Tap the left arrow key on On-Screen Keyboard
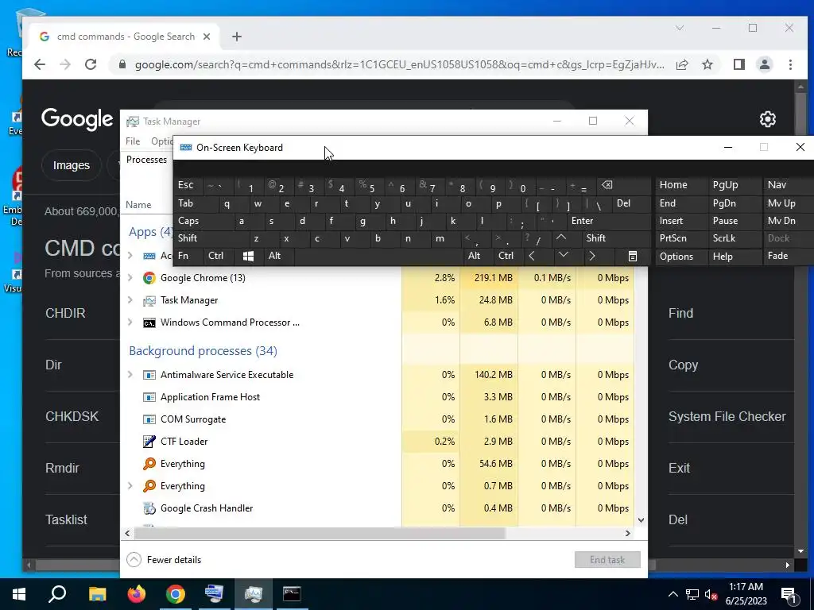 tap(532, 257)
